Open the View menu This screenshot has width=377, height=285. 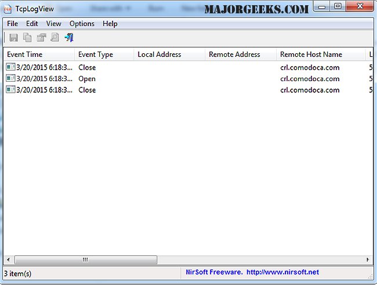[53, 24]
